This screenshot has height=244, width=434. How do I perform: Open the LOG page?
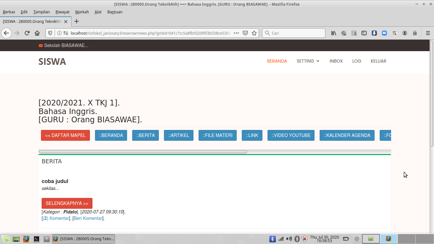pos(357,61)
